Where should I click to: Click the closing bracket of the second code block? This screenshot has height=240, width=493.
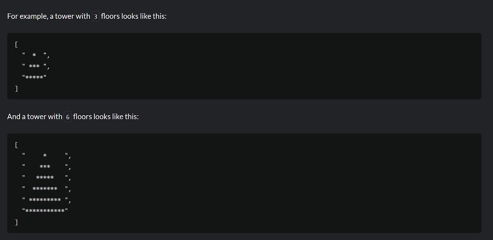coord(16,222)
